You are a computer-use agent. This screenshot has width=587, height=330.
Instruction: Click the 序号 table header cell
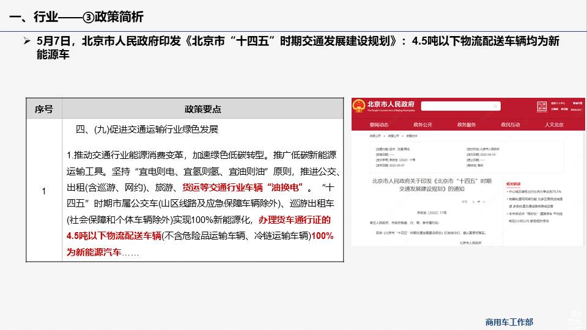point(44,109)
